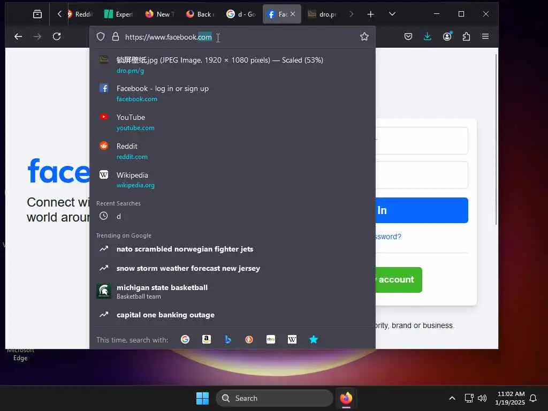Image resolution: width=548 pixels, height=411 pixels.
Task: Bookmark this page with star
Action: [x=364, y=37]
